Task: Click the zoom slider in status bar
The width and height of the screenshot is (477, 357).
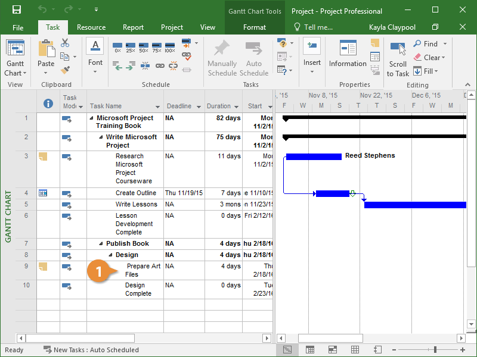Action: pyautogui.click(x=435, y=350)
